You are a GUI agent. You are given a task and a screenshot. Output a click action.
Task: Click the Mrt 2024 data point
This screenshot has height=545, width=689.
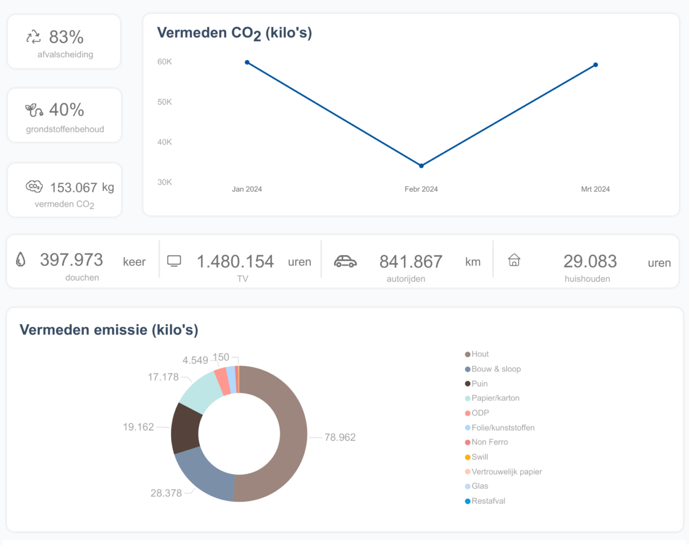click(595, 65)
